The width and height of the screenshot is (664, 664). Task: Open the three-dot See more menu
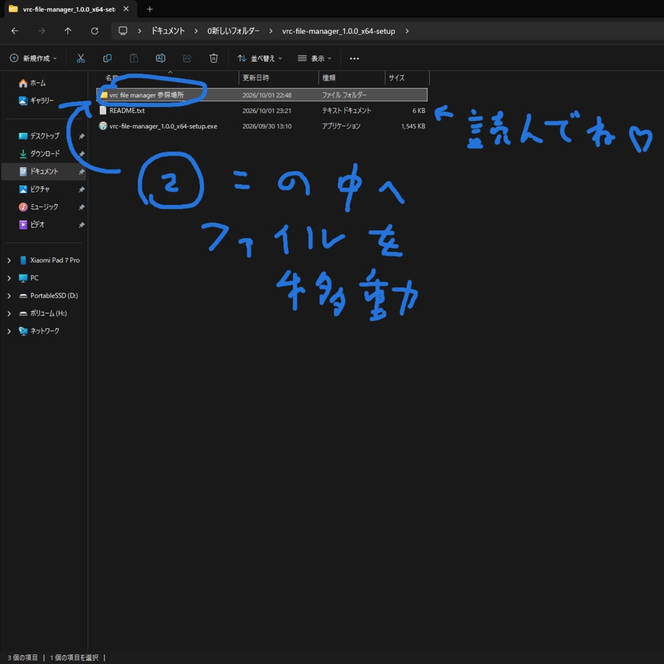(355, 58)
